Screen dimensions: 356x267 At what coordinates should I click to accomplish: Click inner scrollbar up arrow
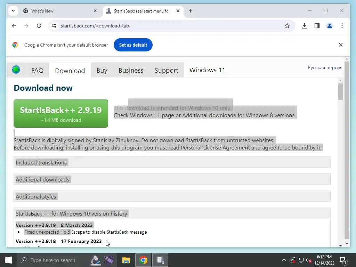[x=340, y=81]
